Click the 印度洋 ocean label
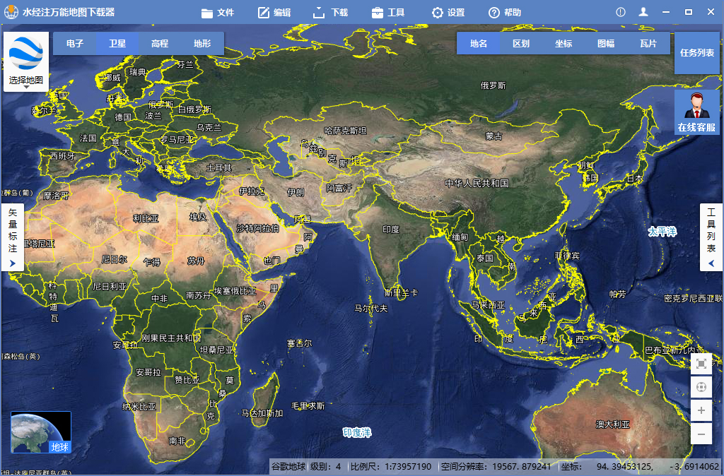Viewport: 724px width, 476px height. pos(357,433)
